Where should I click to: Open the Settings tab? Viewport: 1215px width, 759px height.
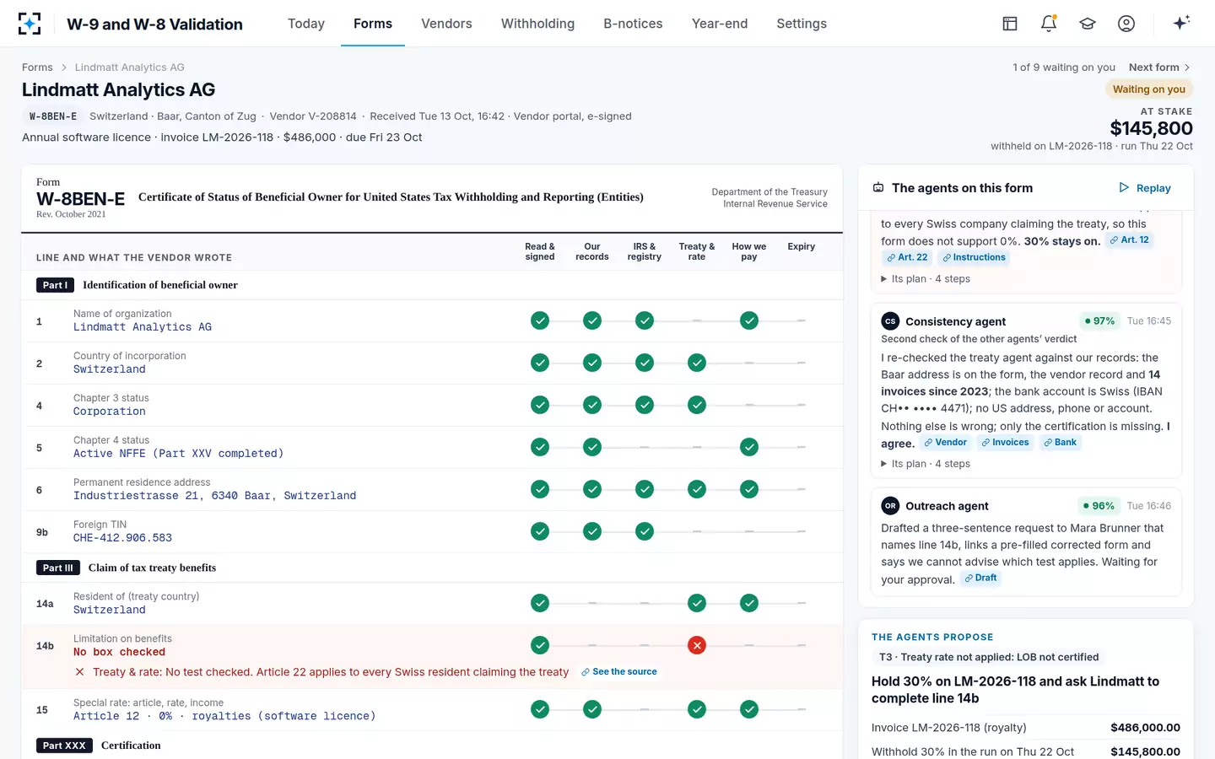click(x=802, y=24)
